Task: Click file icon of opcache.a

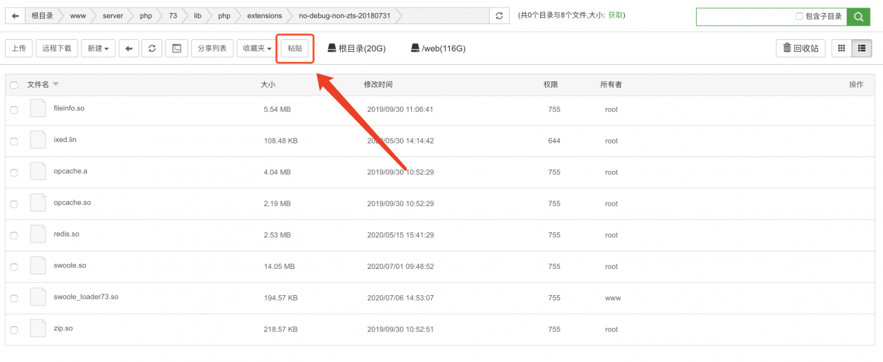Action: 38,172
